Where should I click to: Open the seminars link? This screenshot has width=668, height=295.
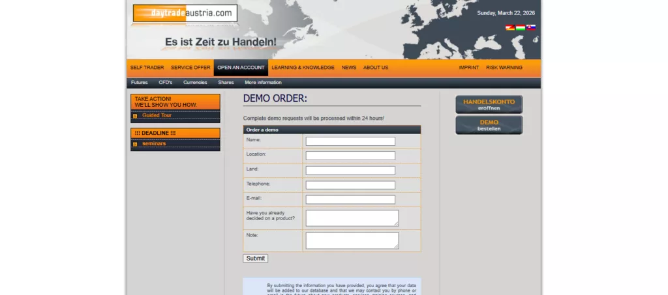coord(154,144)
